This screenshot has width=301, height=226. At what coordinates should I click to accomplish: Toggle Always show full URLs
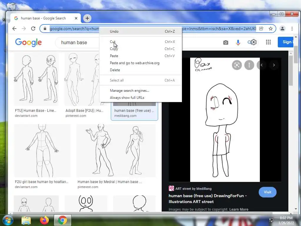pyautogui.click(x=141, y=98)
